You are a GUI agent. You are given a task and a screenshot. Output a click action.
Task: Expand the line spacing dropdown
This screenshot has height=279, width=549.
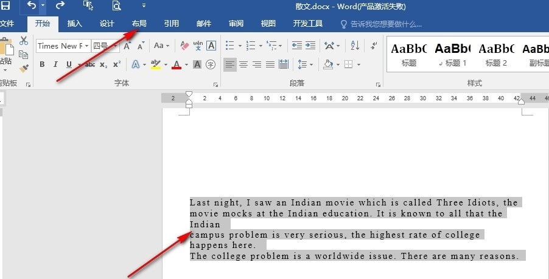pos(311,64)
